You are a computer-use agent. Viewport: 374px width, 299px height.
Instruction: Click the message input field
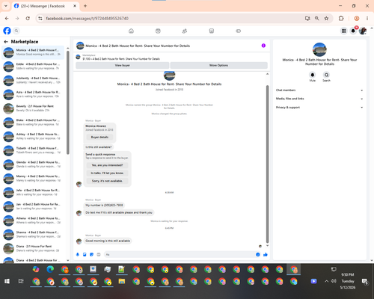point(180,254)
